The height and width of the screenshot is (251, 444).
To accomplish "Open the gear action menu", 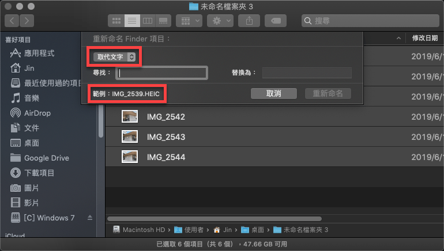I will tap(220, 21).
